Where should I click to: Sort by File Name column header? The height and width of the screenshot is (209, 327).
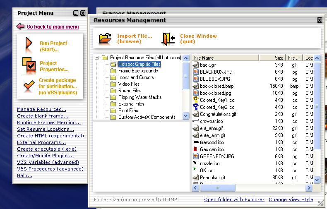(225, 58)
